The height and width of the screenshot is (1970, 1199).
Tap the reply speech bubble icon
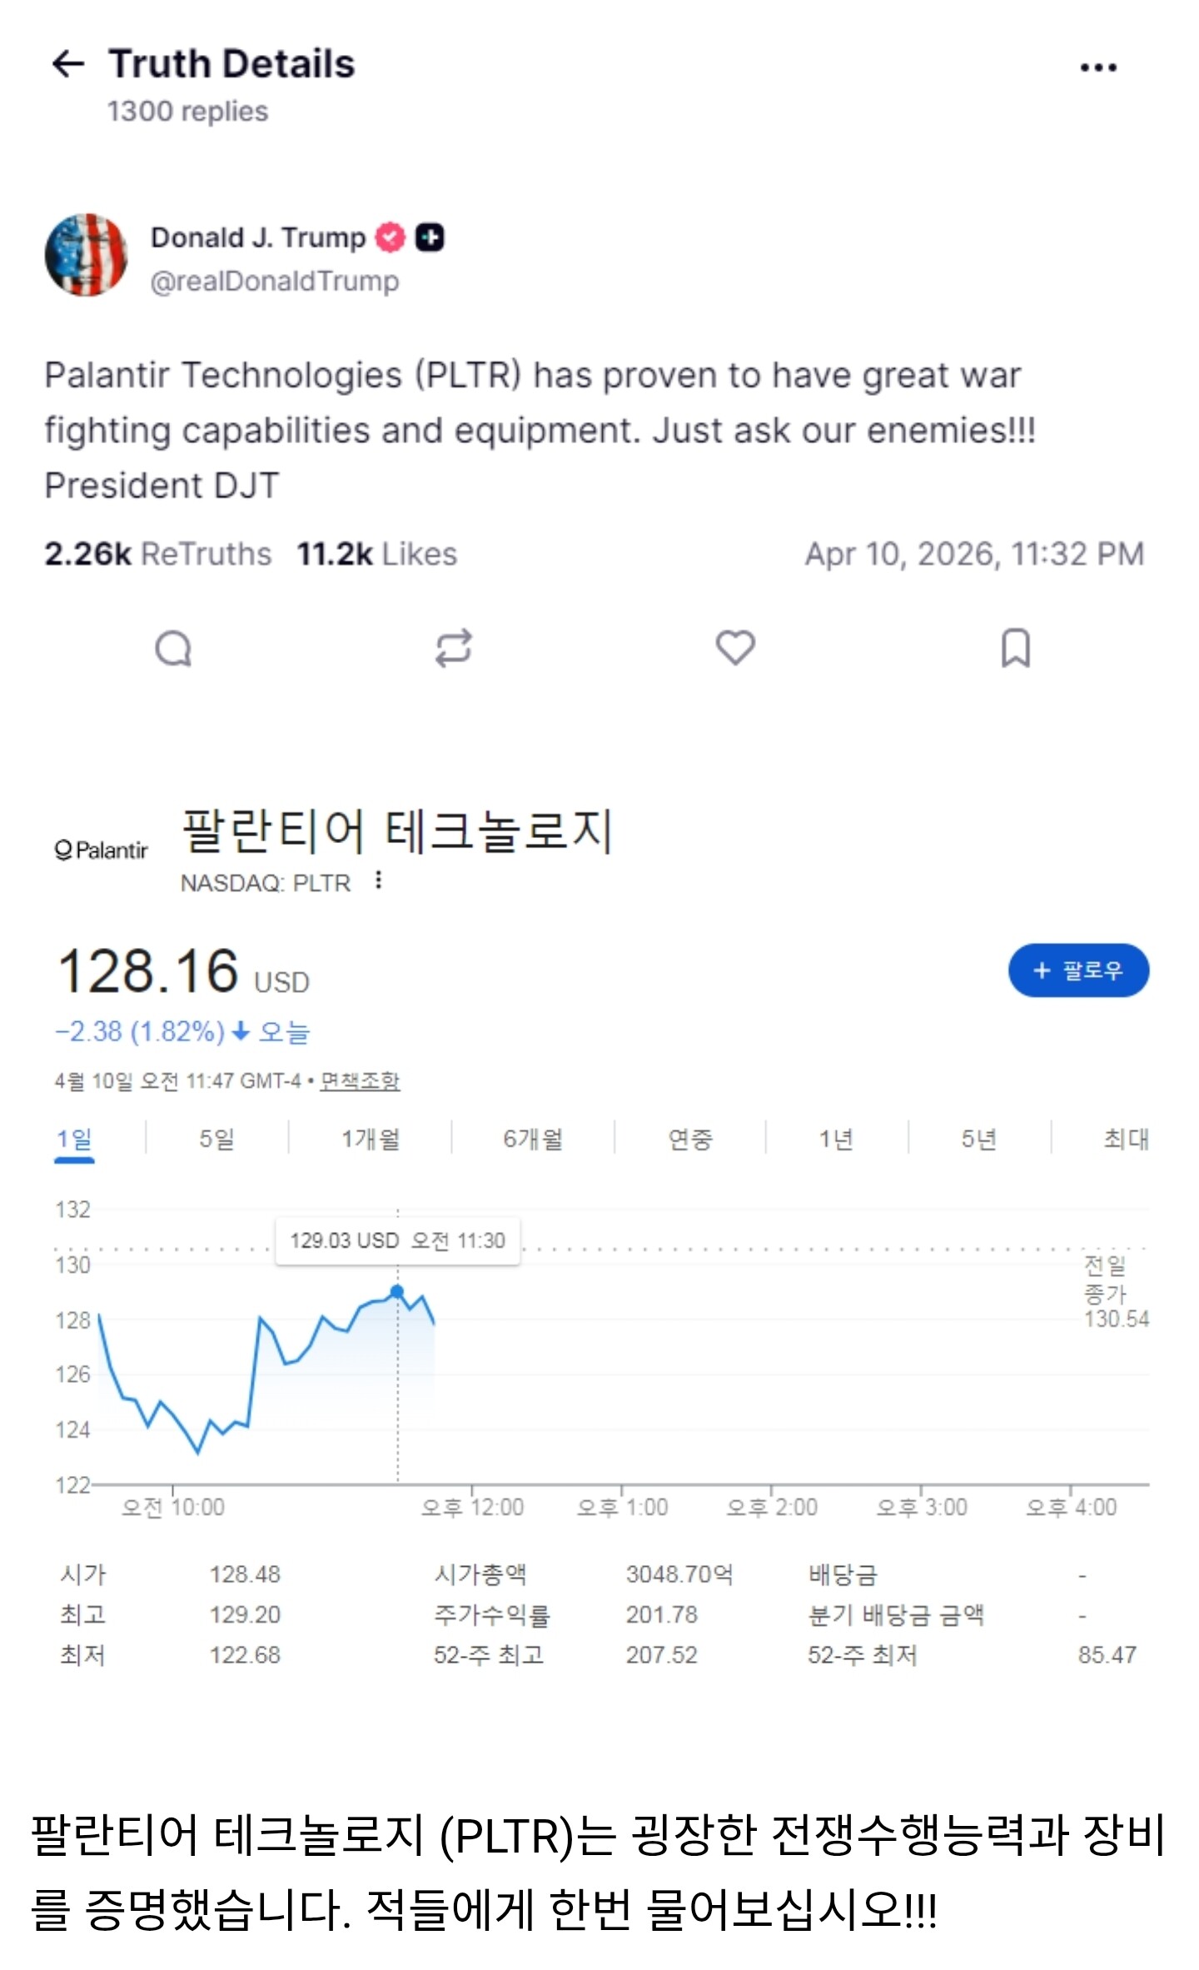(x=173, y=648)
